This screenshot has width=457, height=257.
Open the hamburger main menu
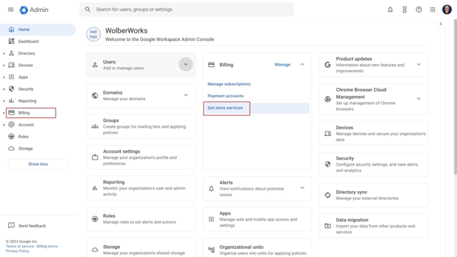point(11,9)
